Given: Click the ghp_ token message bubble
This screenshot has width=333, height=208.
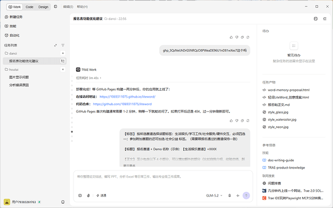Looking at the screenshot, I should (x=205, y=51).
